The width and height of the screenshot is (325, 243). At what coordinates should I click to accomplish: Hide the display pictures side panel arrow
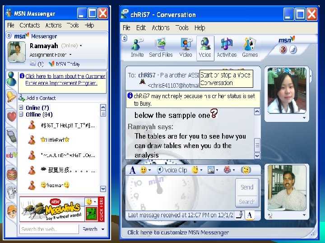(311, 76)
